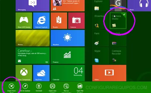Launch the Camera tile
The width and height of the screenshot is (151, 93).
(76, 21)
